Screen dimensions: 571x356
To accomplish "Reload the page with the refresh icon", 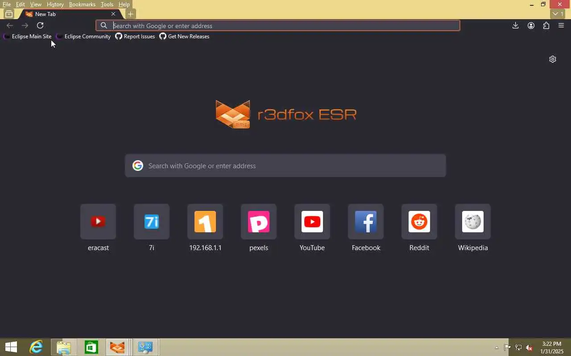I will pos(40,25).
